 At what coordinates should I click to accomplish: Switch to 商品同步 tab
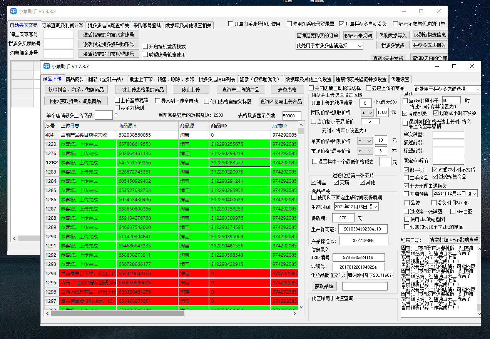75,79
